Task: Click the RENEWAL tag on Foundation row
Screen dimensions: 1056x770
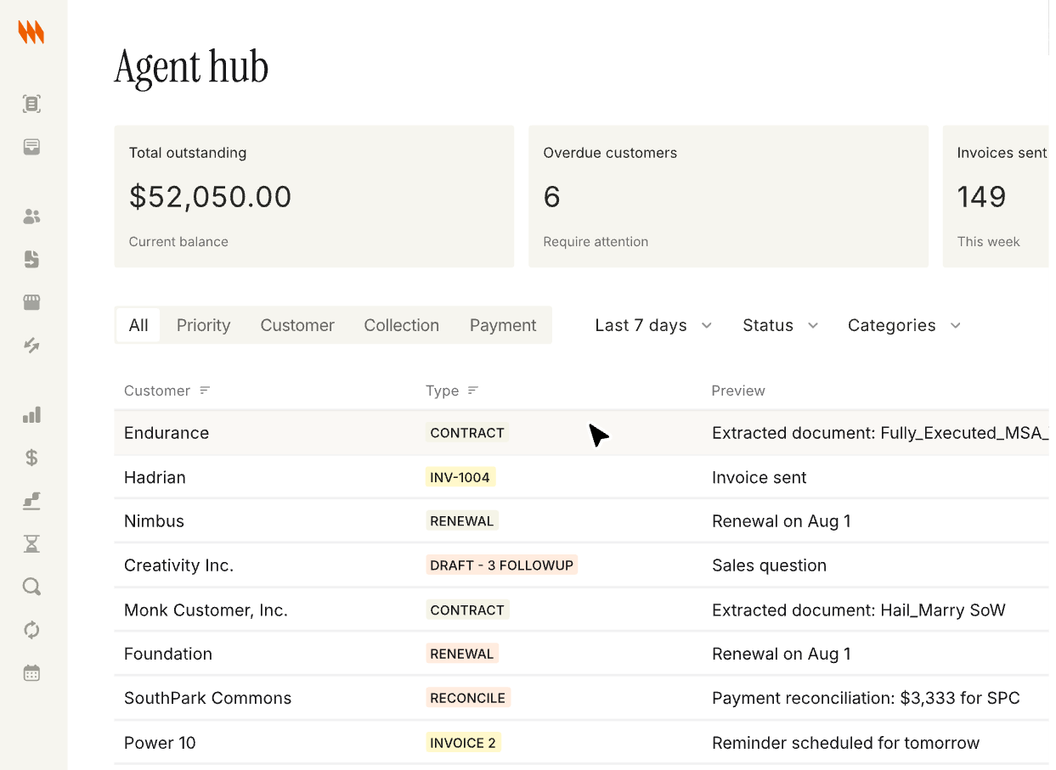Action: coord(462,654)
